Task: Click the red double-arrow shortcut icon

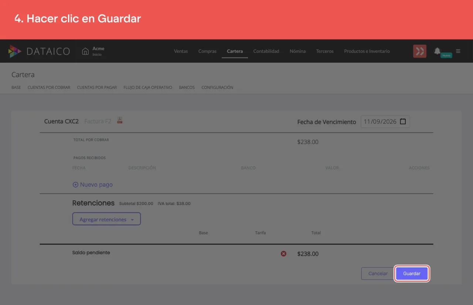Action: click(x=420, y=51)
